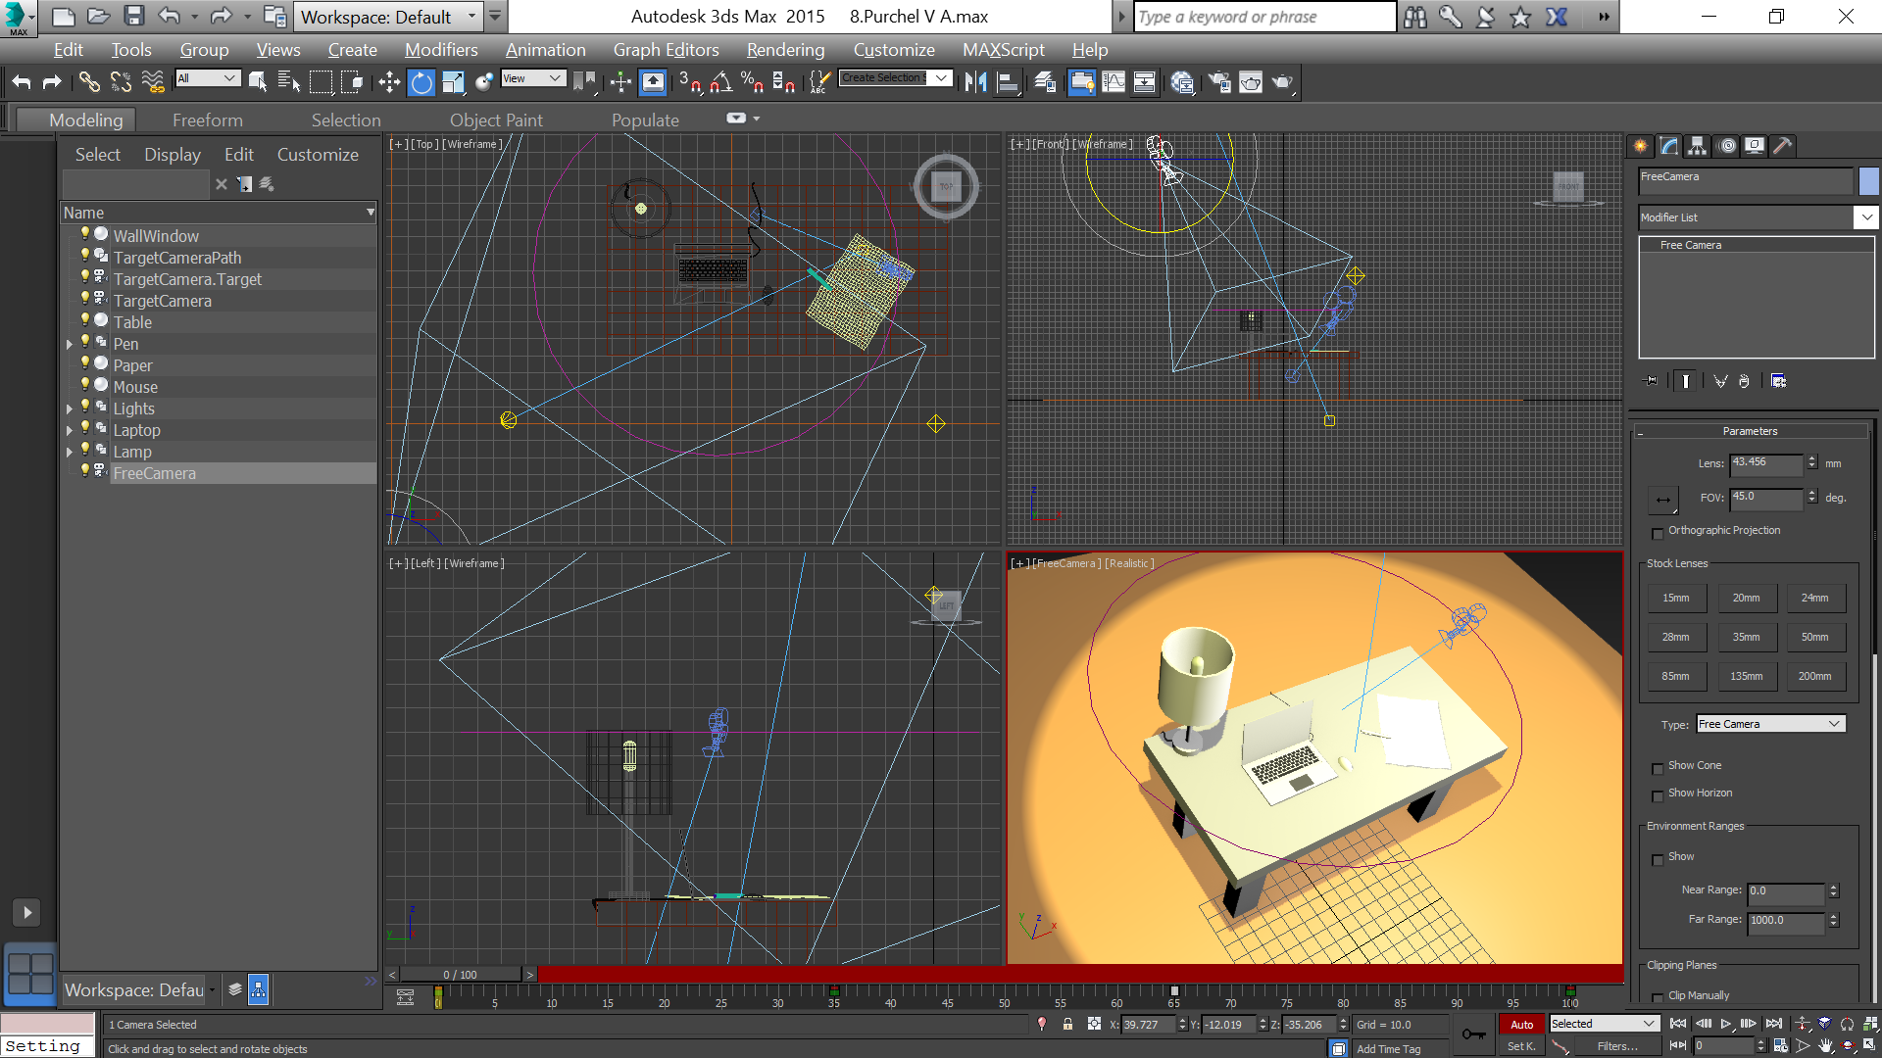Open the Workspace: Default dropdown
1882x1058 pixels.
(x=389, y=17)
